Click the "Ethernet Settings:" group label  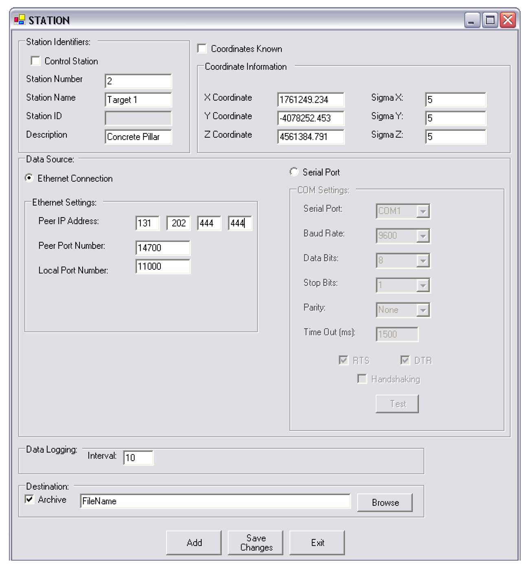click(64, 202)
